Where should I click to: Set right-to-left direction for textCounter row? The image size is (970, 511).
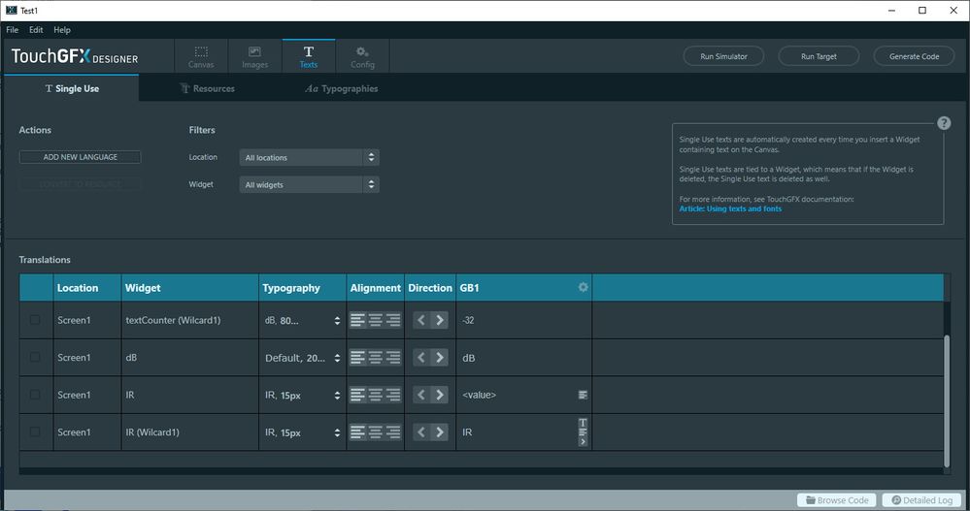tap(421, 320)
